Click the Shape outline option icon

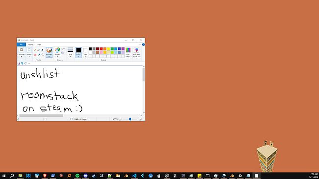pyautogui.click(x=63, y=49)
